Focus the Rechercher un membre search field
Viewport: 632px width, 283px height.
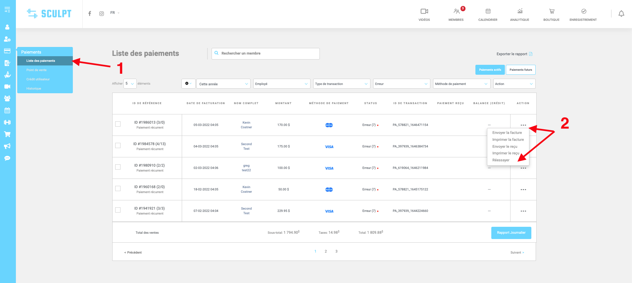[266, 54]
